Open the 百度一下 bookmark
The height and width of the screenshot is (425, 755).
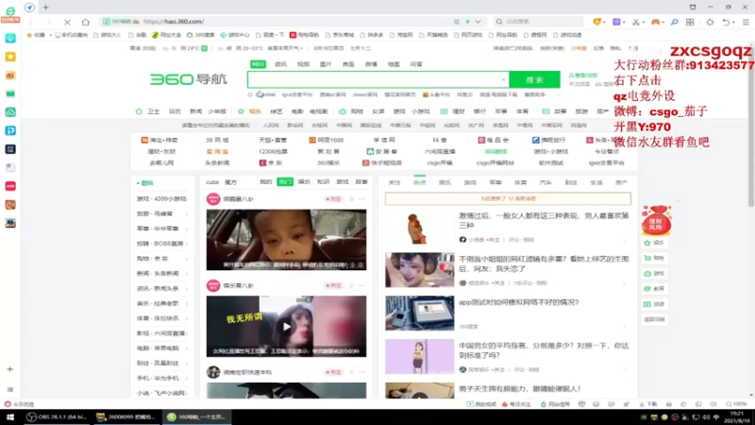tap(271, 35)
